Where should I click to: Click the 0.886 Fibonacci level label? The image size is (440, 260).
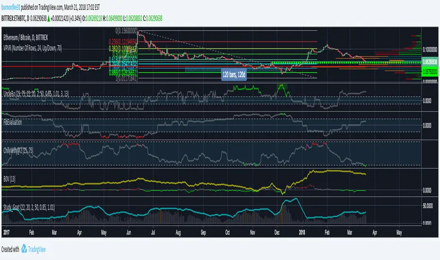(x=123, y=72)
